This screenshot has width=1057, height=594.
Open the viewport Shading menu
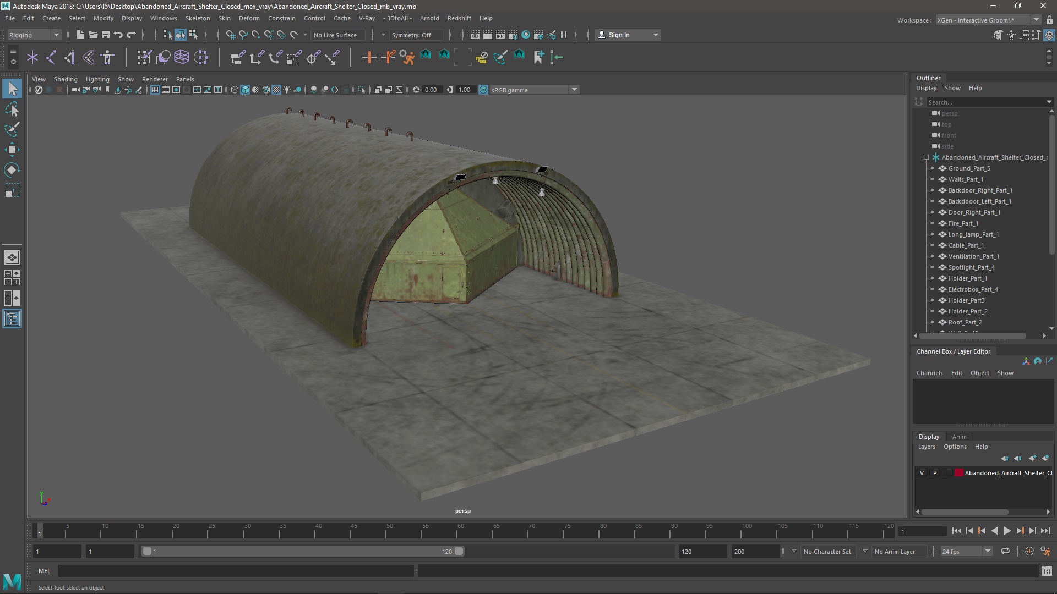pos(66,79)
